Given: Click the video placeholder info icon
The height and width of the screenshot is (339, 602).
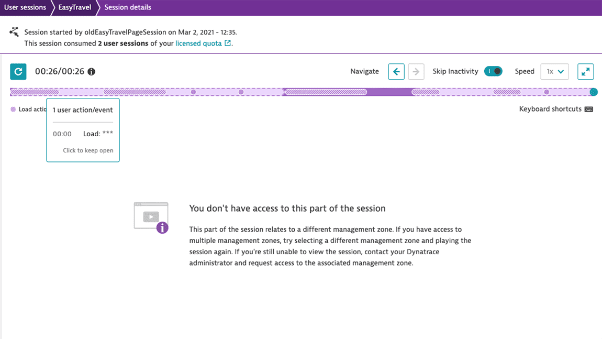Looking at the screenshot, I should pyautogui.click(x=162, y=227).
